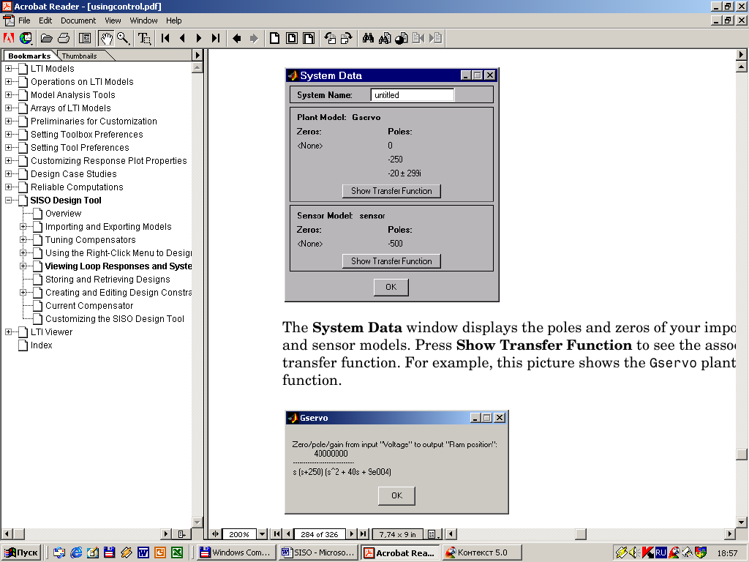Open Overview bookmark

(x=63, y=214)
